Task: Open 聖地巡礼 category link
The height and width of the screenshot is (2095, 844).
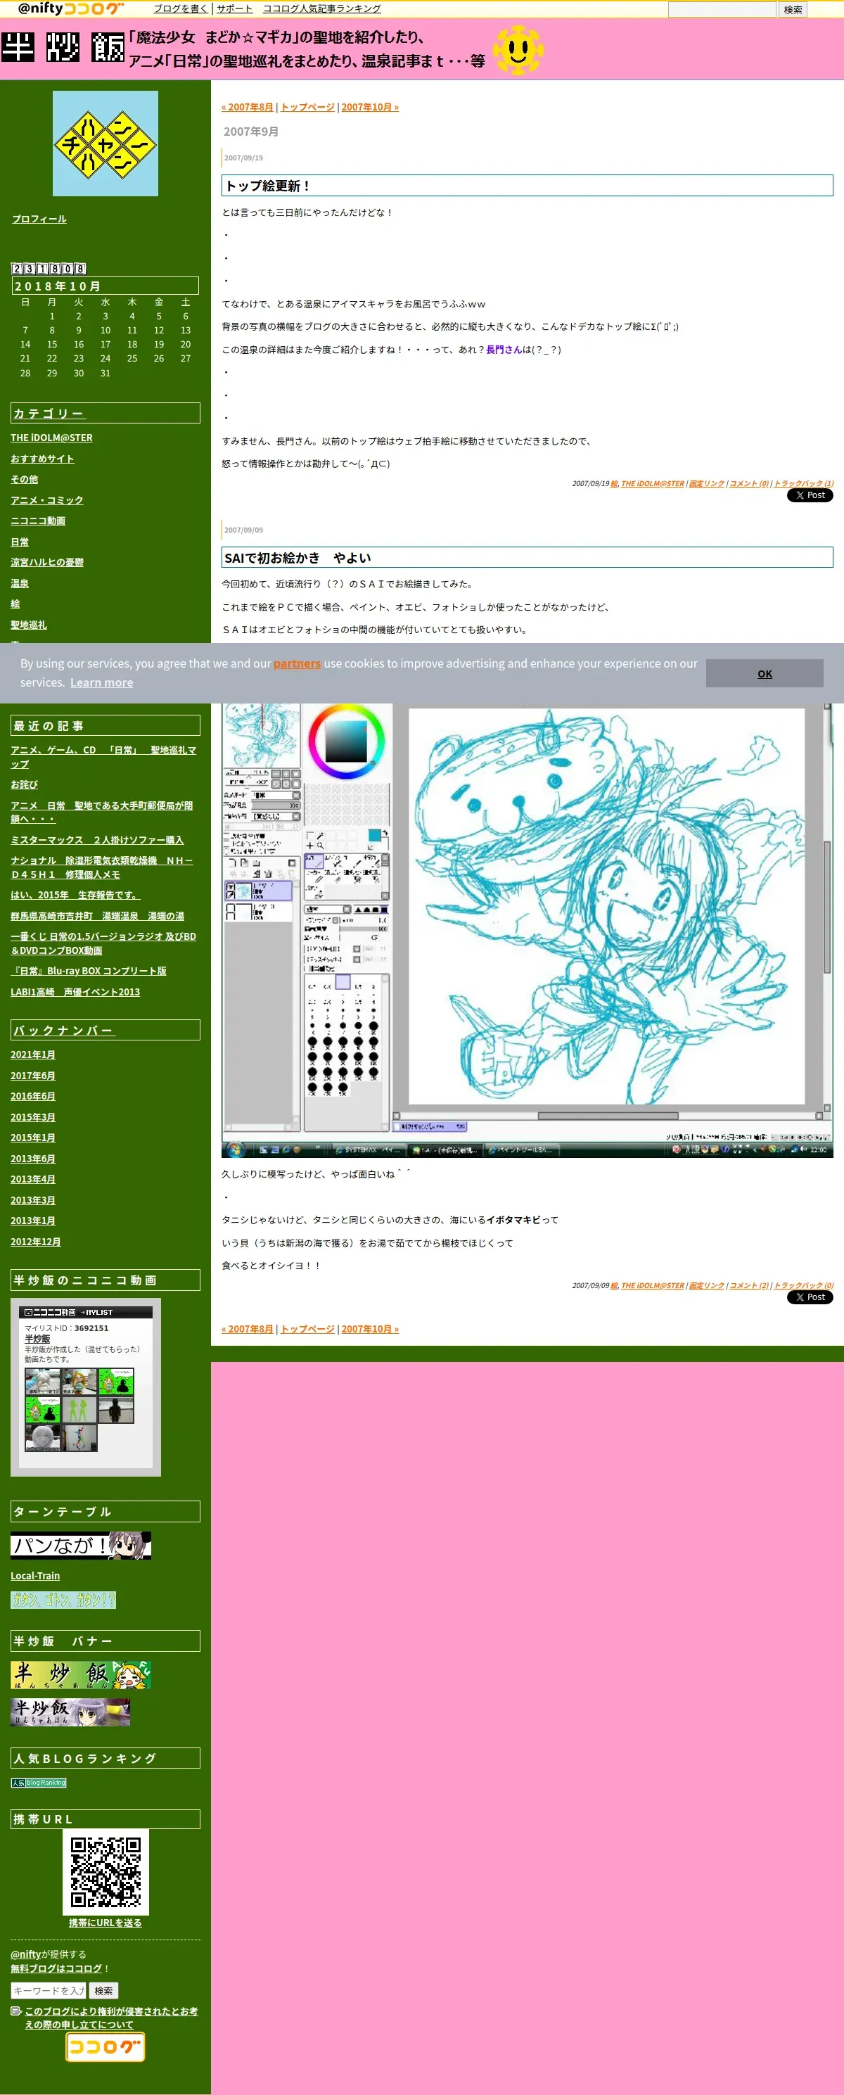Action: click(28, 625)
